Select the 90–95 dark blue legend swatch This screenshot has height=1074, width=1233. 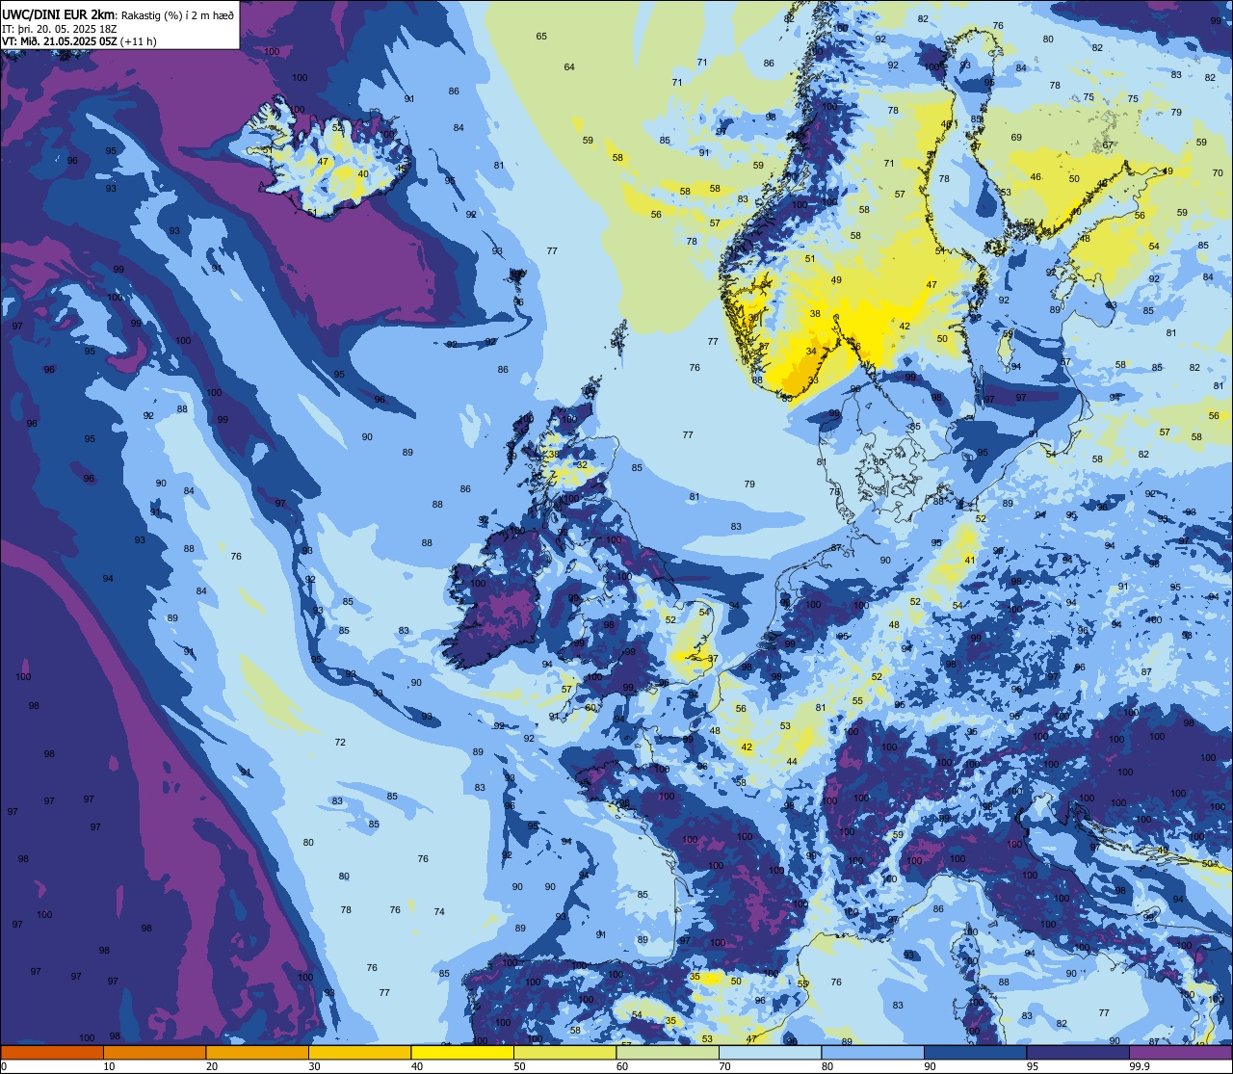pyautogui.click(x=975, y=1052)
